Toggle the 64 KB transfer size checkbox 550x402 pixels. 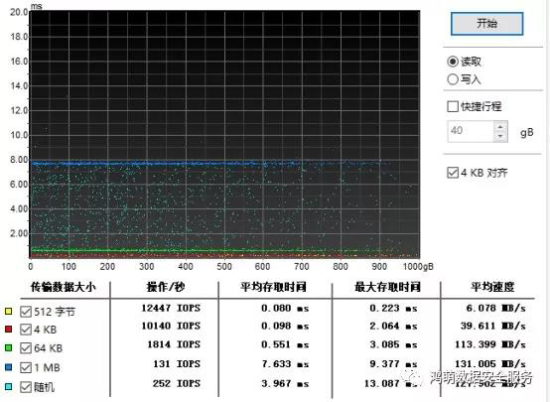(x=26, y=348)
